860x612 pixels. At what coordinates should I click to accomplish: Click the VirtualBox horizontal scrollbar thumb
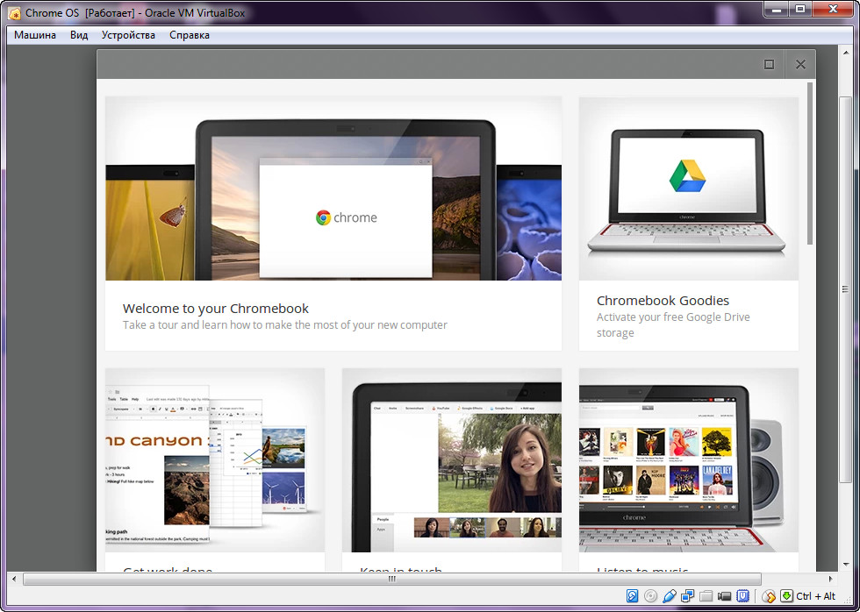click(391, 579)
